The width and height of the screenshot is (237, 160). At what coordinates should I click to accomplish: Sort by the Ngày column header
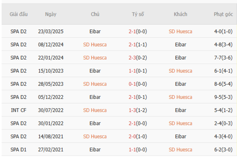51,14
